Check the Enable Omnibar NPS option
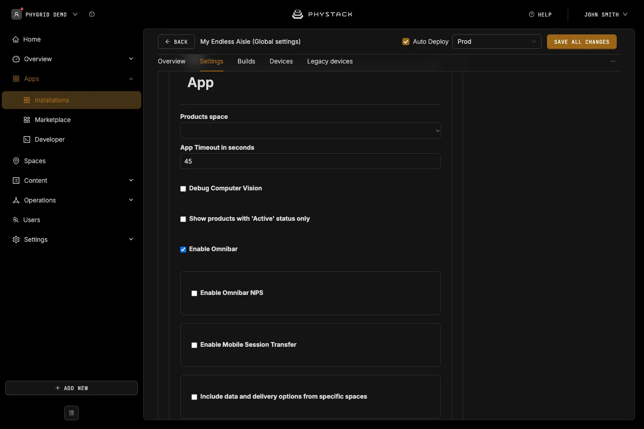This screenshot has width=644, height=429. [x=194, y=293]
